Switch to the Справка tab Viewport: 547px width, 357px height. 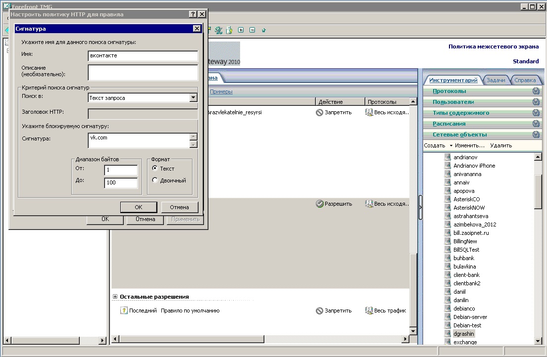click(525, 80)
